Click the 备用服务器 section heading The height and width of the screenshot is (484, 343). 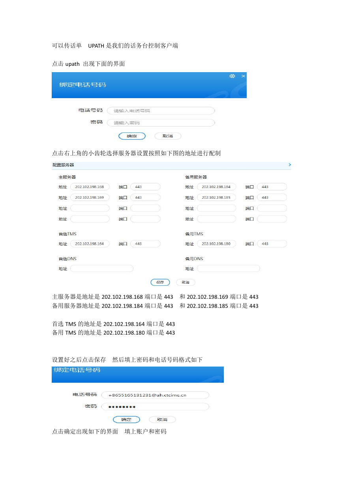[x=196, y=177]
